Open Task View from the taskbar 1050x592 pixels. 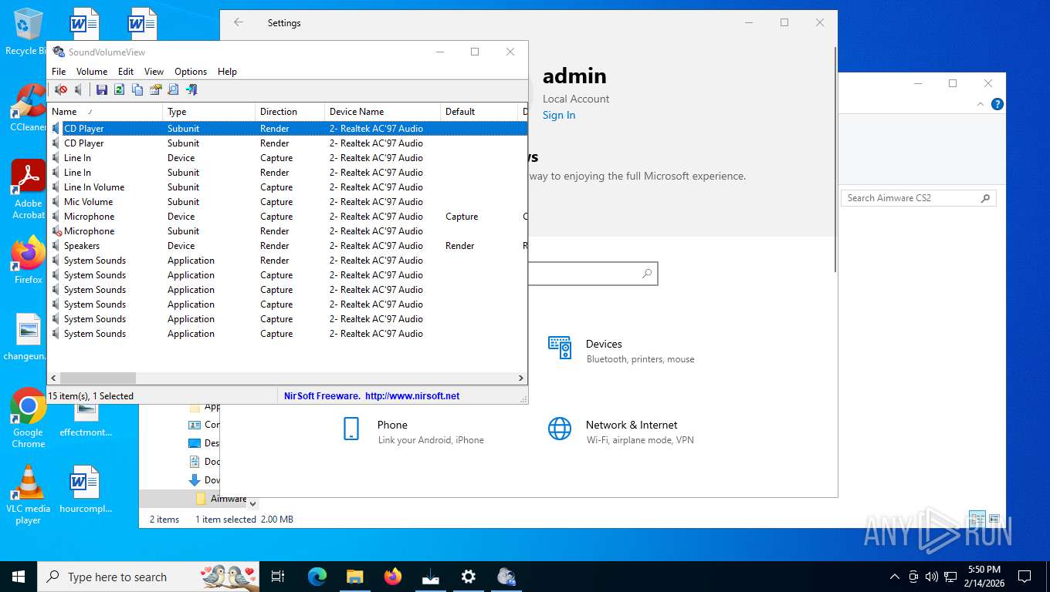click(x=278, y=577)
